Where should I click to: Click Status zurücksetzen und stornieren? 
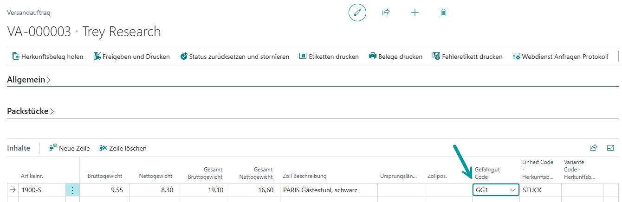[234, 57]
